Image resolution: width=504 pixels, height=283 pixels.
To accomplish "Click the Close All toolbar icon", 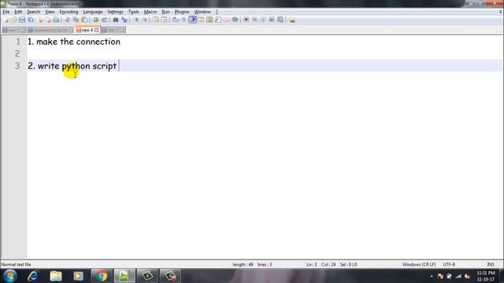I will pos(48,20).
